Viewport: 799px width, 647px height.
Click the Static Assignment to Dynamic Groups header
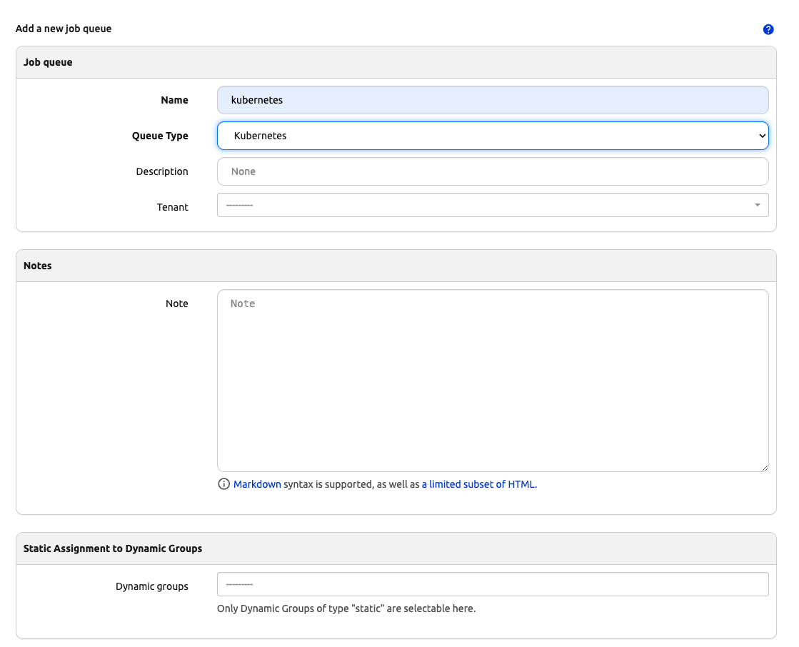112,548
